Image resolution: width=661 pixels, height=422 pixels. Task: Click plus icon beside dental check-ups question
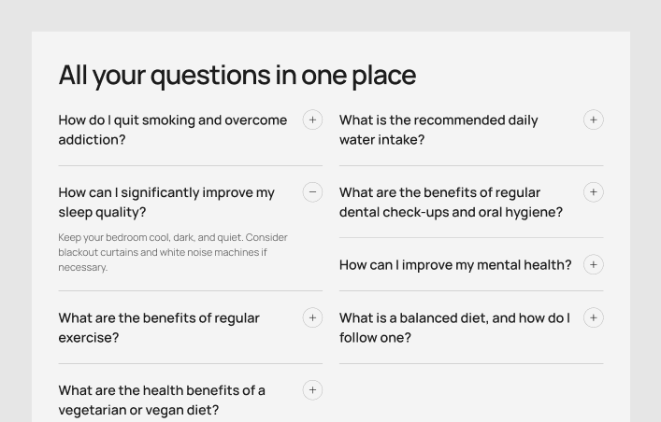pos(593,192)
